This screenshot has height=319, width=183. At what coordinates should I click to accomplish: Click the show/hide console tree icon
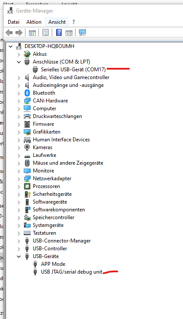tap(32, 32)
